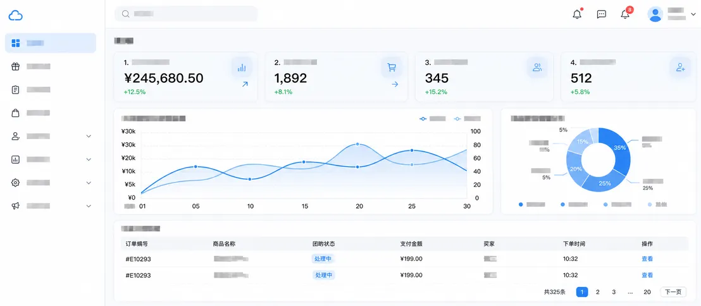The width and height of the screenshot is (701, 306).
Task: Click the 1,892 figure
Action: coord(290,78)
